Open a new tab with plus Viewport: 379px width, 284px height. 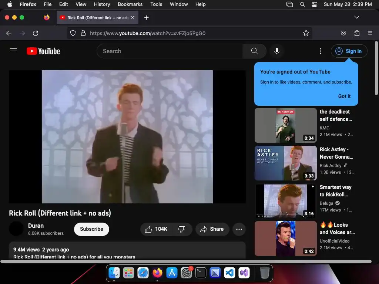146,18
